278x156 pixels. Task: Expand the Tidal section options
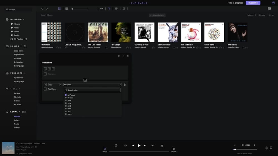pos(19,89)
